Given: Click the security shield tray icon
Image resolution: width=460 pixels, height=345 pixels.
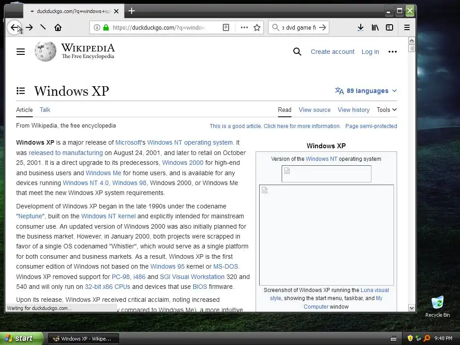Looking at the screenshot, I should (410, 339).
